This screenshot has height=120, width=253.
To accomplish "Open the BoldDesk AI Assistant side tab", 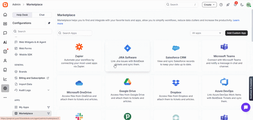I will tap(251, 88).
